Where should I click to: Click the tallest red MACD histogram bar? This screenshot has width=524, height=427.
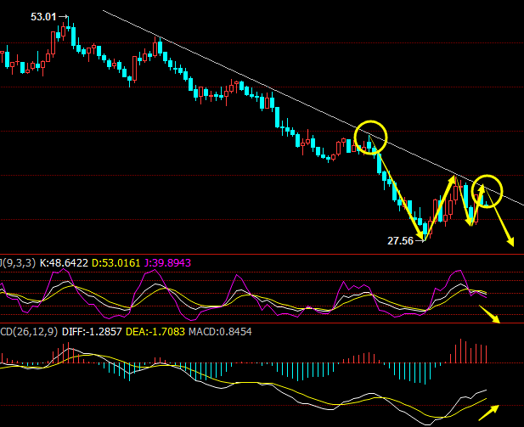tap(462, 351)
